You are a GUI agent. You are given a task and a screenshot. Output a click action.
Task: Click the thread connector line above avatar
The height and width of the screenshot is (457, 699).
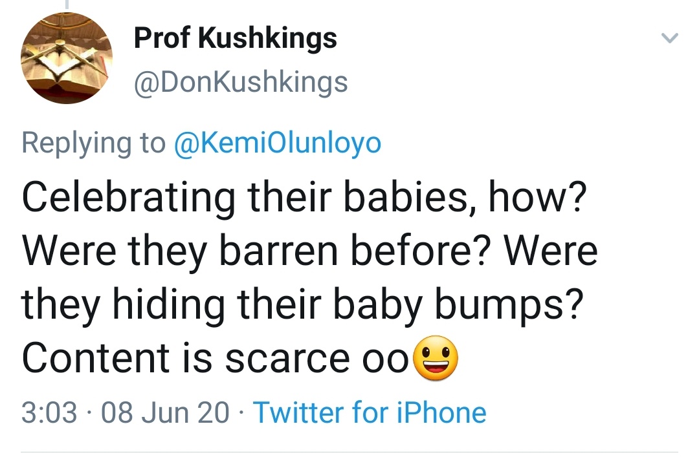click(x=67, y=5)
